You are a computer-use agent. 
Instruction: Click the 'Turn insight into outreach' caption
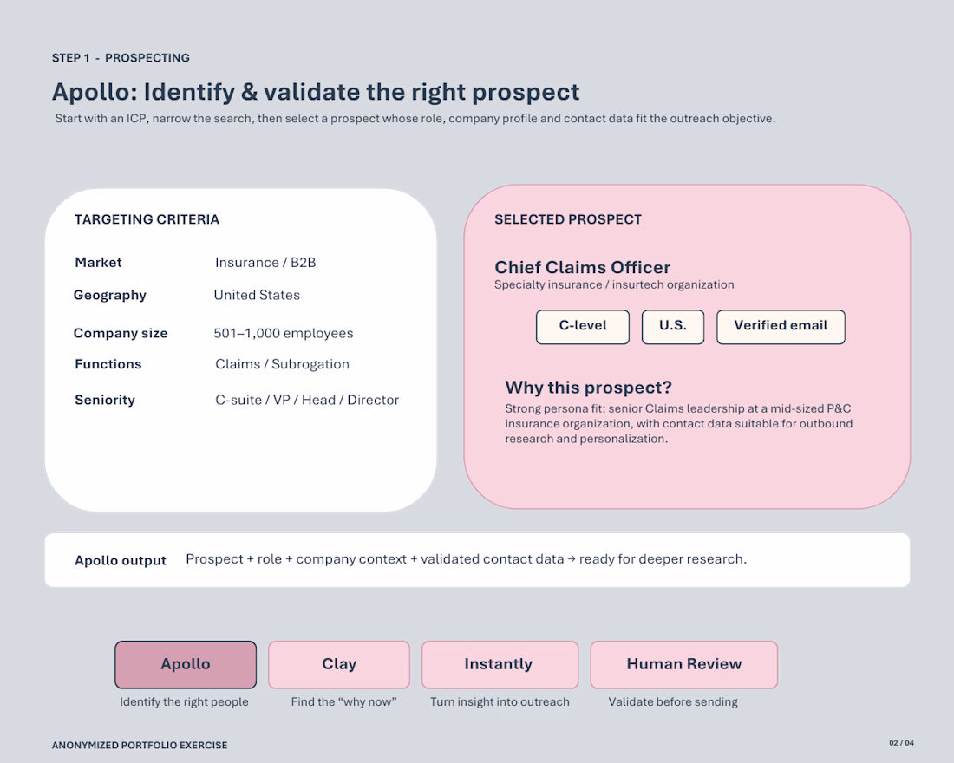pos(500,701)
